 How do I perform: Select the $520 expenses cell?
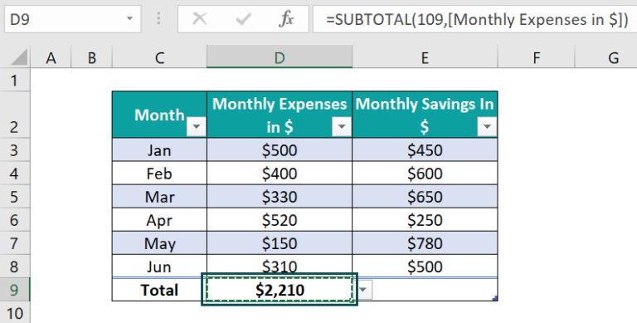(280, 220)
